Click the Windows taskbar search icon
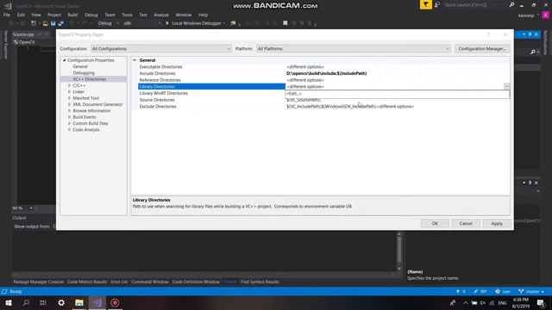Screen dimensions: 552x310 click(x=26, y=302)
